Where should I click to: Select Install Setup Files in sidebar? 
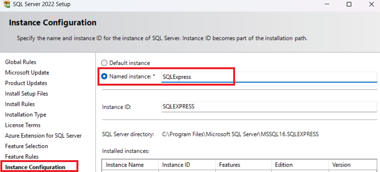tap(27, 94)
